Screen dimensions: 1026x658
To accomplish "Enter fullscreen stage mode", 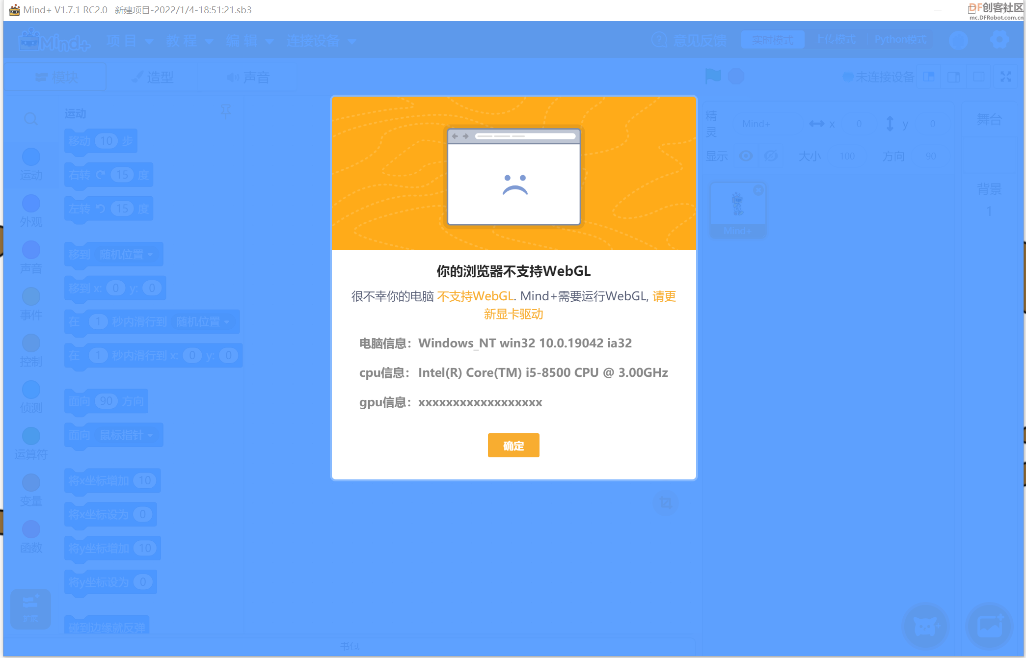I will [1006, 77].
